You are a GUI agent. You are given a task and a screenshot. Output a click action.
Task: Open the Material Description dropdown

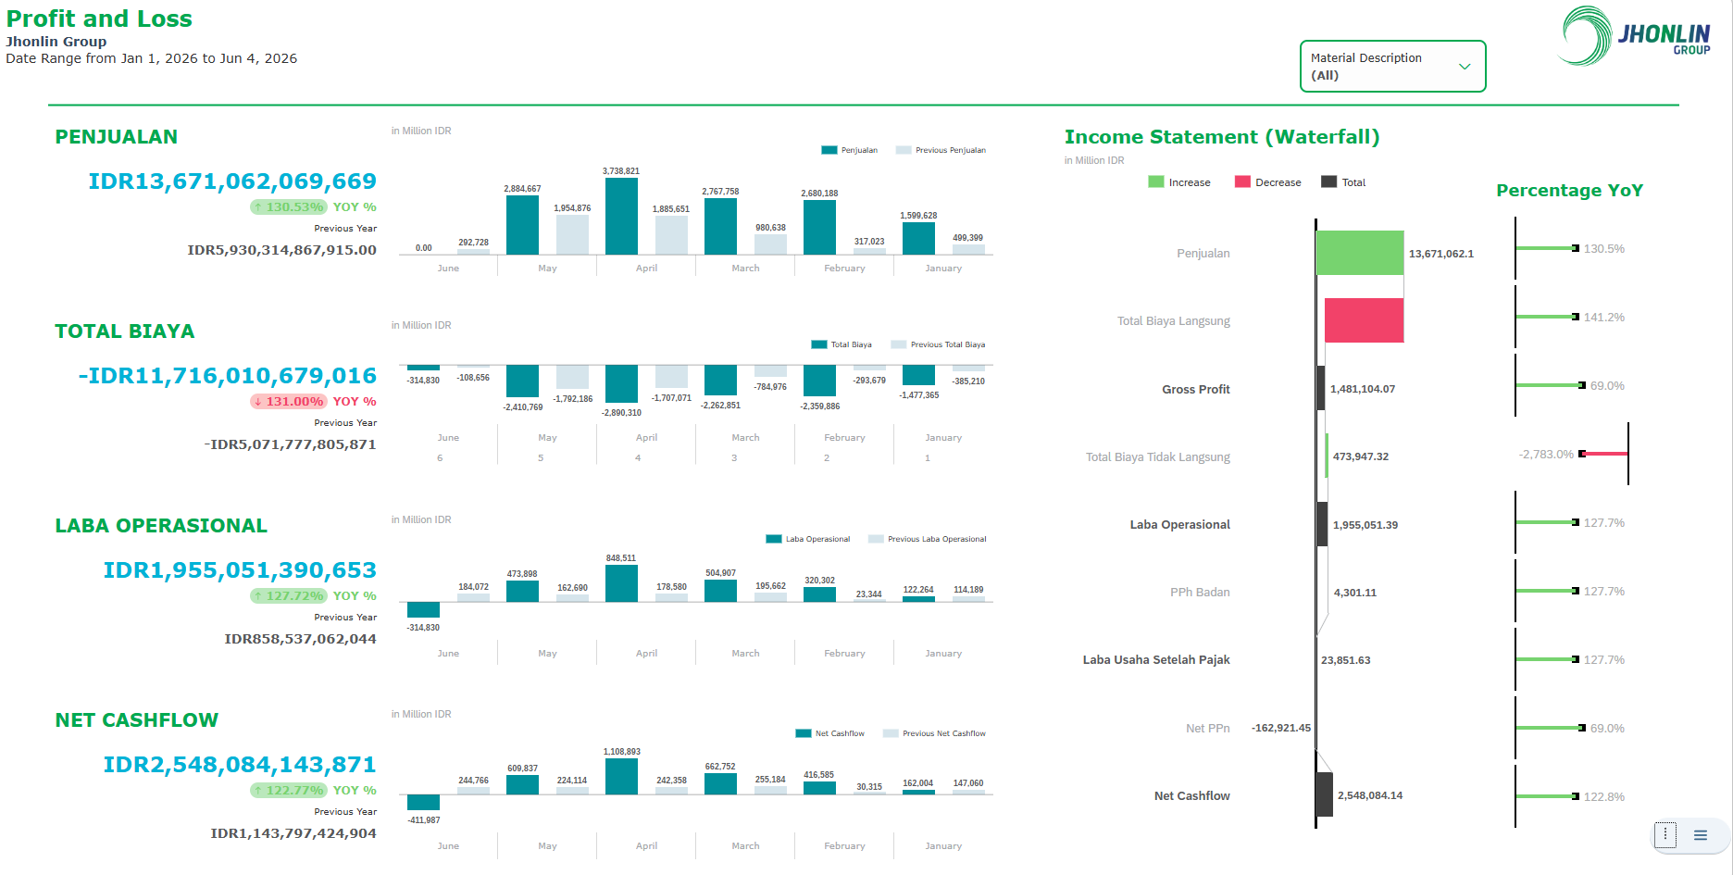1392,66
